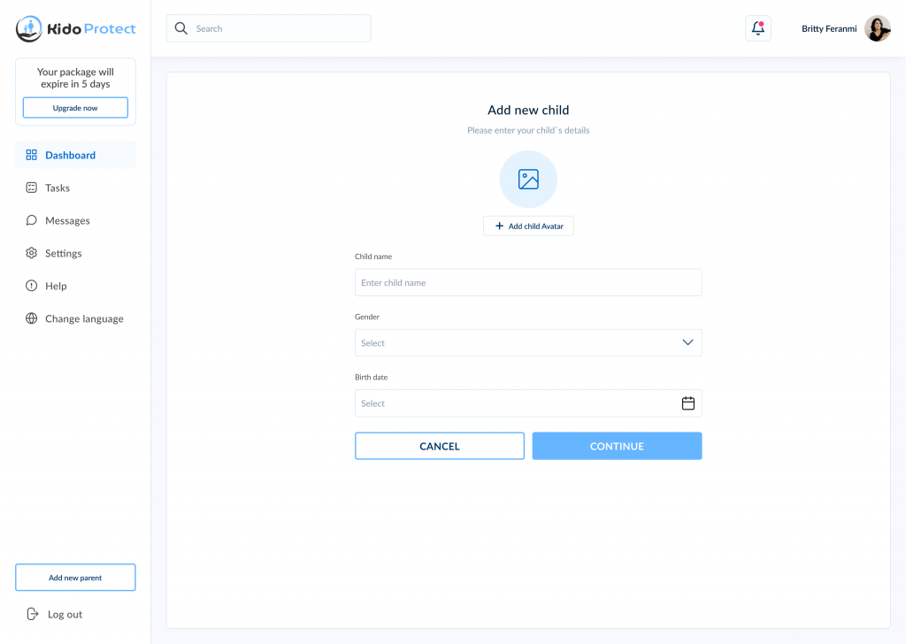Open Messages in the sidebar
906x644 pixels.
67,220
